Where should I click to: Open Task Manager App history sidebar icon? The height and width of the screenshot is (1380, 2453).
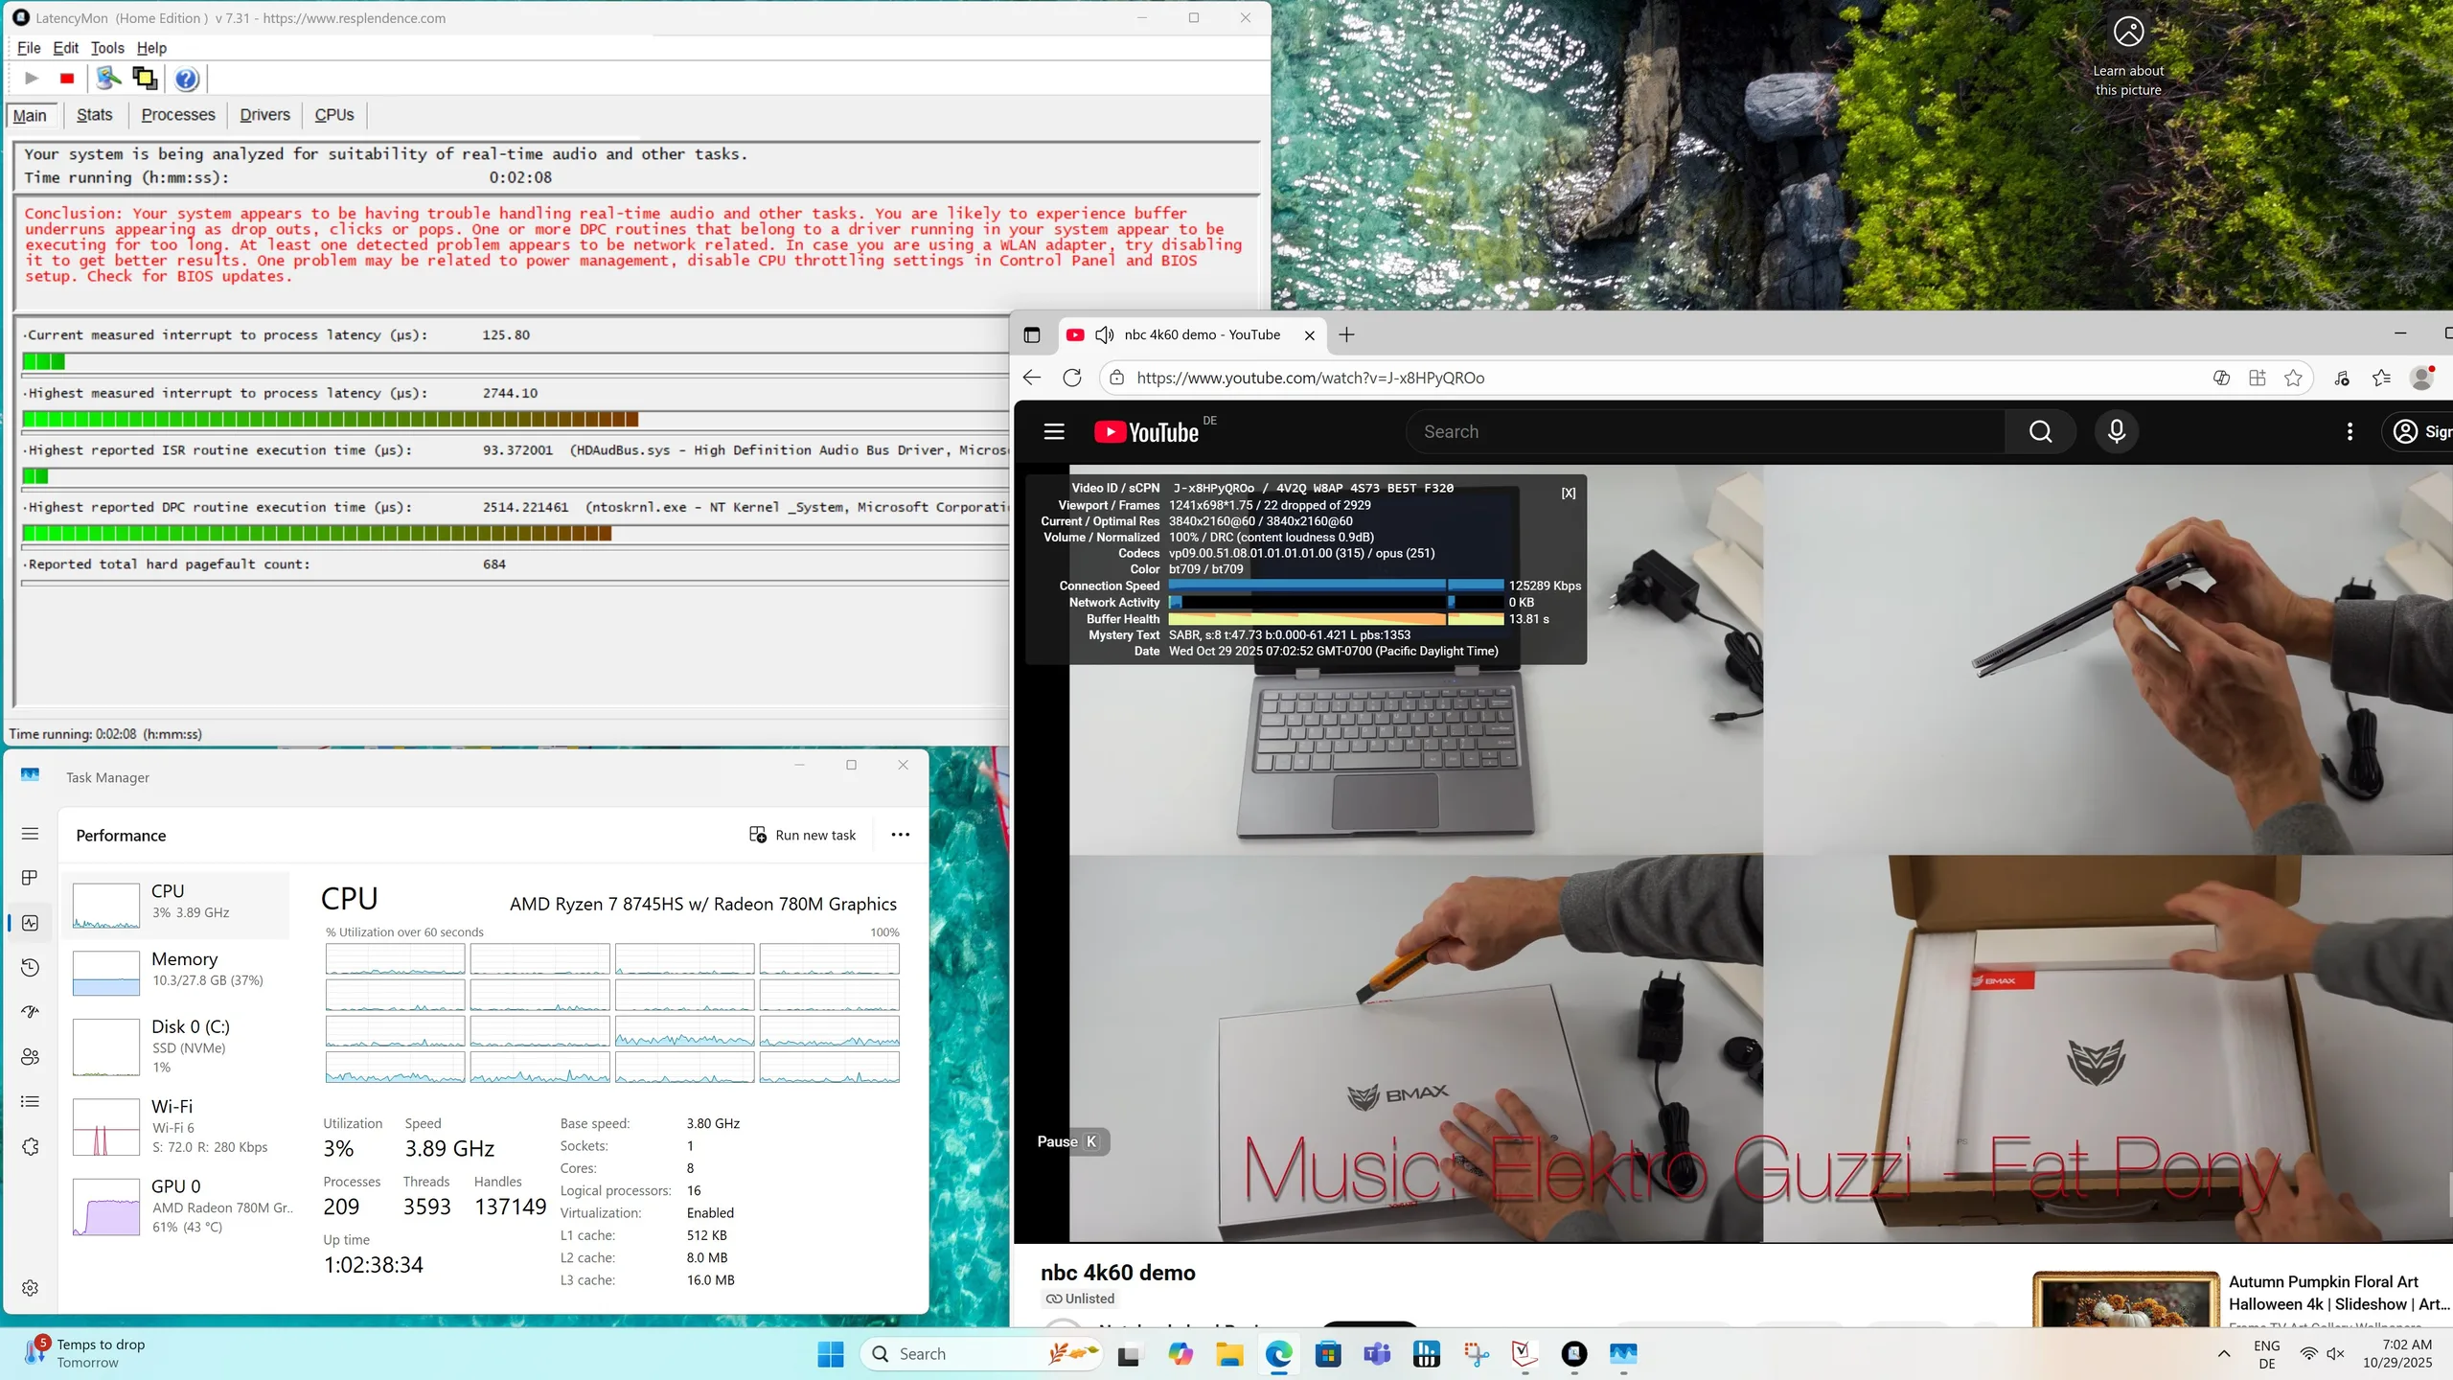coord(31,967)
